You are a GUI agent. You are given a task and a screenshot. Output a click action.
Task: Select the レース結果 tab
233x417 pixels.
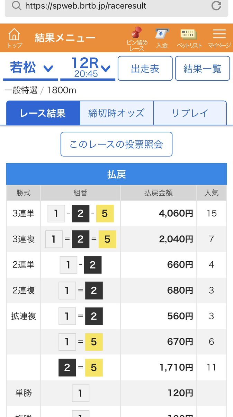point(43,113)
